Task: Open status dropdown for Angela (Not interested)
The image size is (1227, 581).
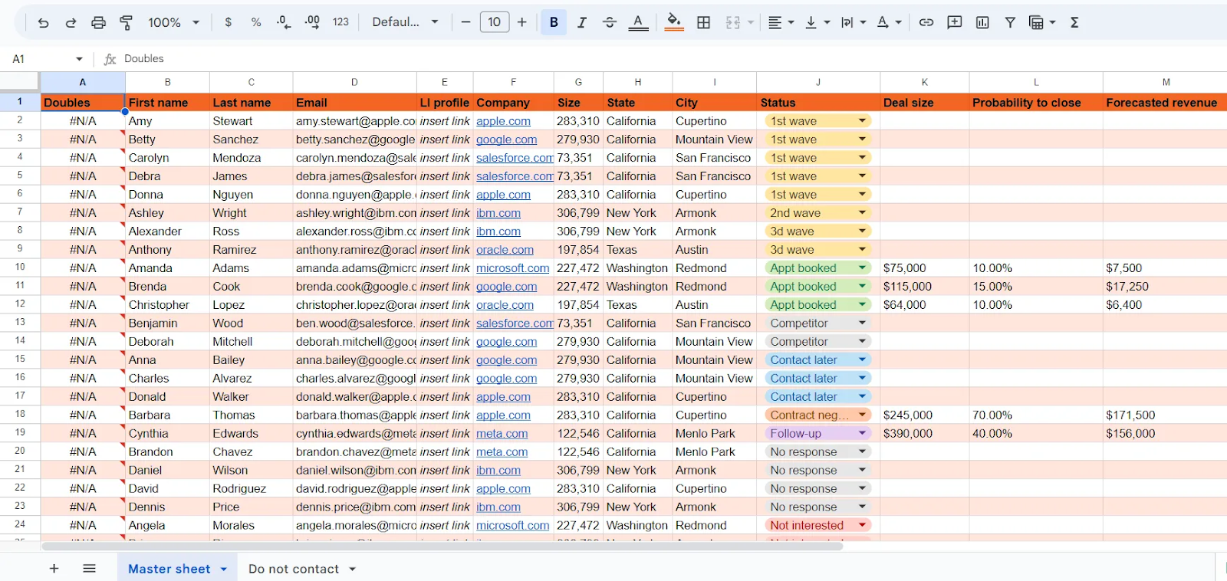Action: [862, 526]
